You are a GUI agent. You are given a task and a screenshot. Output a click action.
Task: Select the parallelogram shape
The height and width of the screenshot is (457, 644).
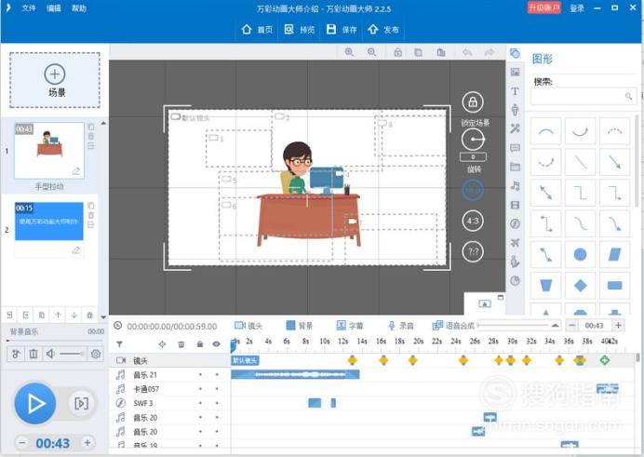tap(615, 255)
